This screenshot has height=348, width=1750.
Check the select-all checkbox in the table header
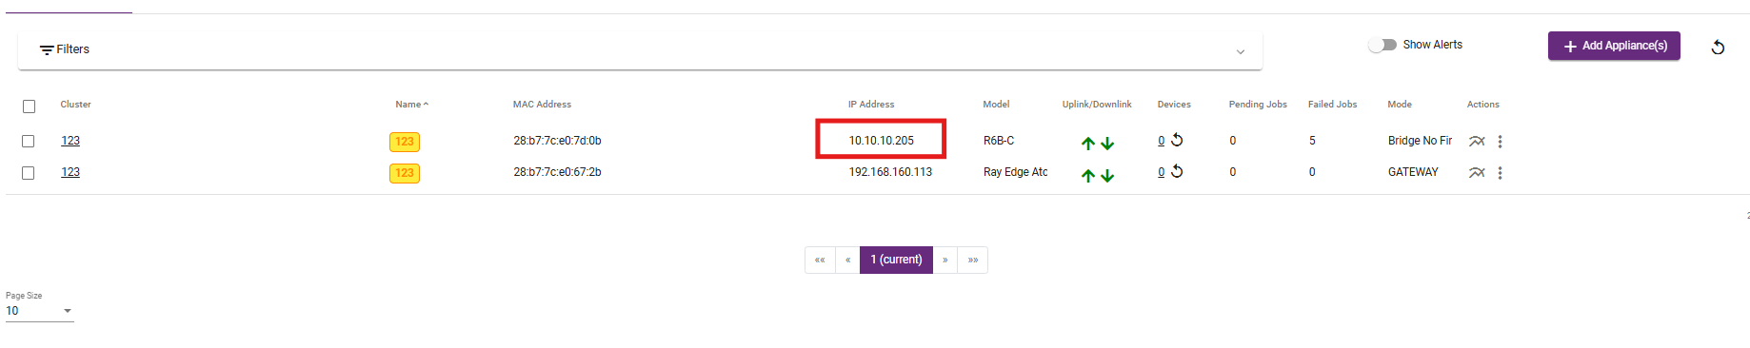(x=29, y=106)
